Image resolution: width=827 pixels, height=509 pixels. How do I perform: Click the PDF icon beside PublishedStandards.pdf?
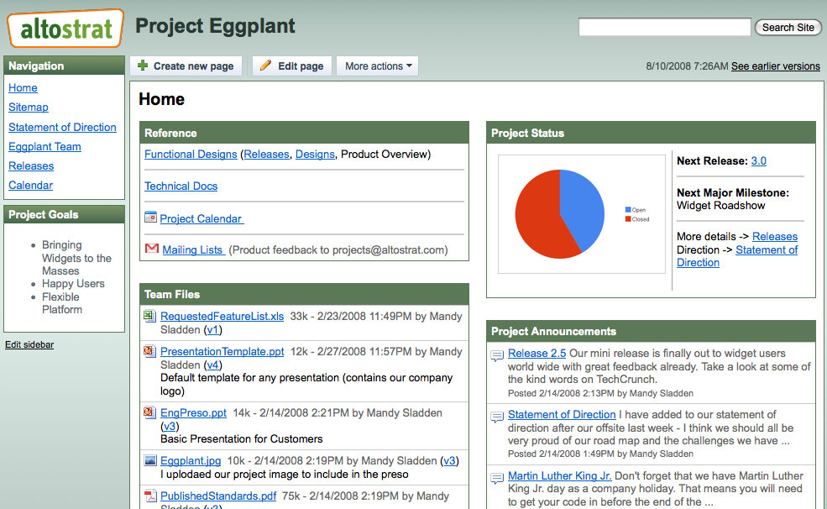[x=149, y=496]
